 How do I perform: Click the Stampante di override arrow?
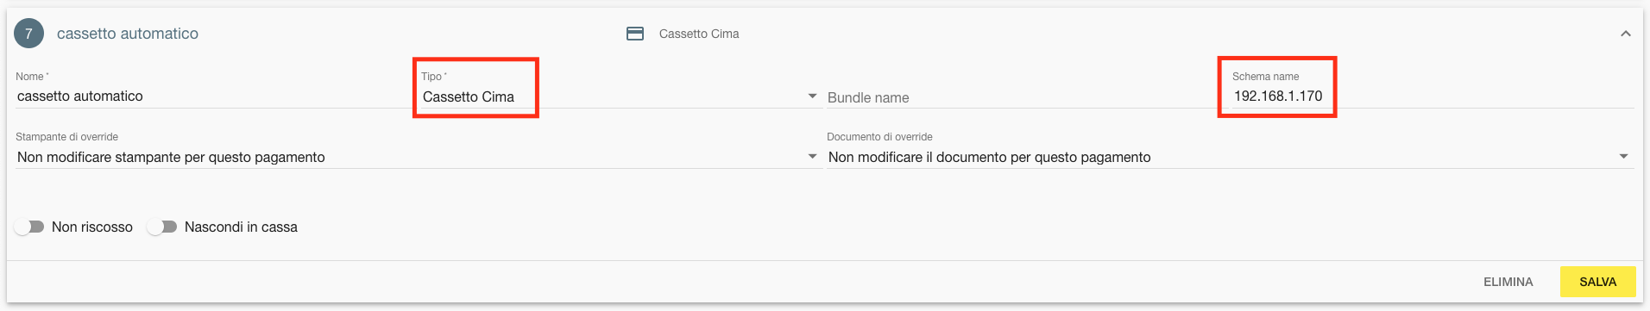pyautogui.click(x=812, y=157)
